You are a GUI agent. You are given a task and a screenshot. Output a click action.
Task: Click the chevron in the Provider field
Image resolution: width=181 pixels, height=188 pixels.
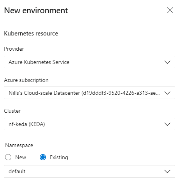167,62
